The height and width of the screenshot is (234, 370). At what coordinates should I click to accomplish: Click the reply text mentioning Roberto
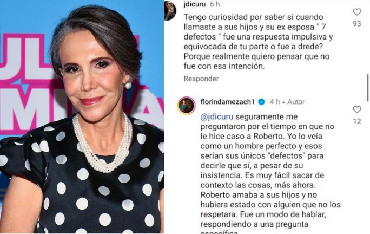click(x=270, y=173)
